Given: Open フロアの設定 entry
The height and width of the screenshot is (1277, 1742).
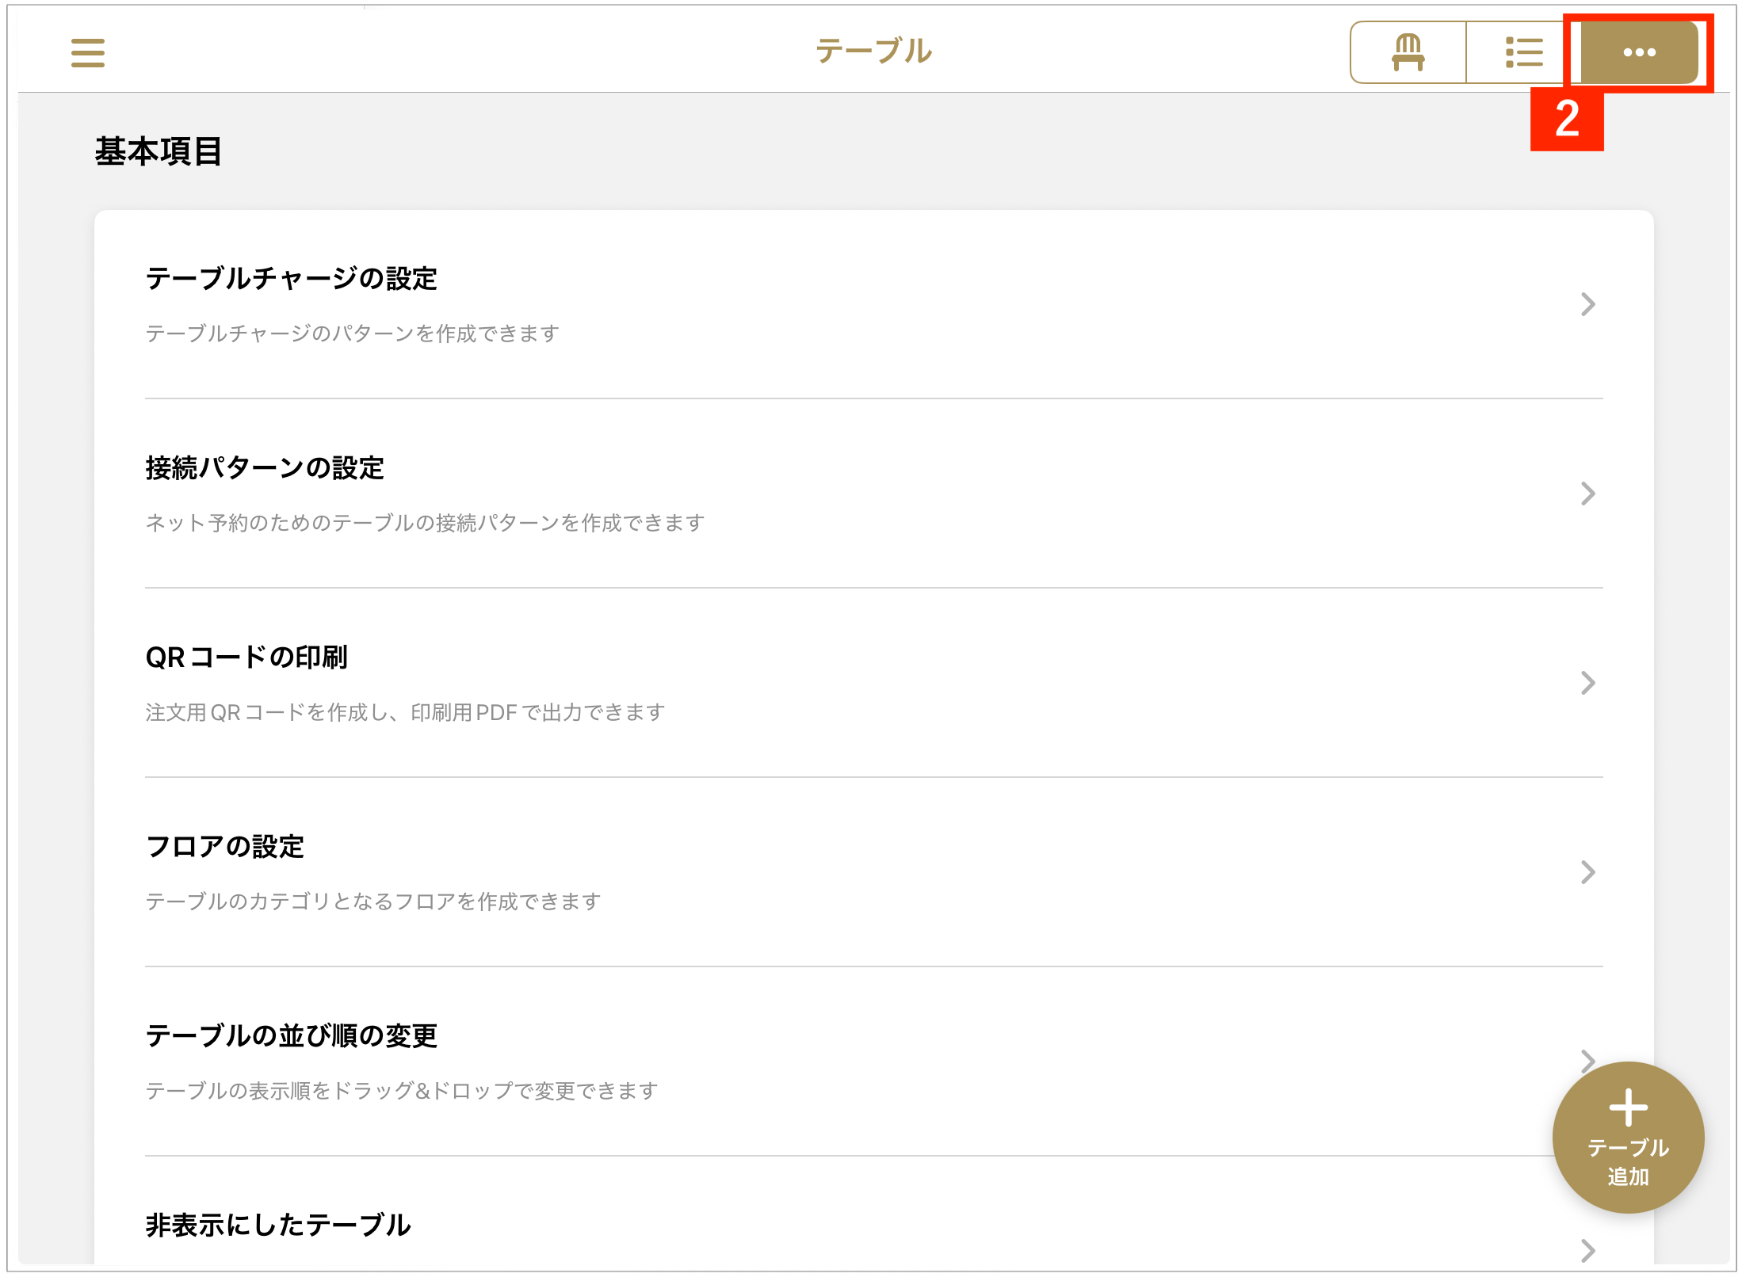Looking at the screenshot, I should (x=225, y=847).
